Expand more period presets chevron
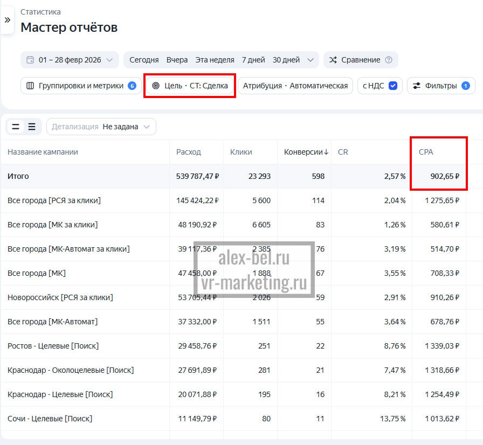The image size is (483, 445). click(310, 60)
